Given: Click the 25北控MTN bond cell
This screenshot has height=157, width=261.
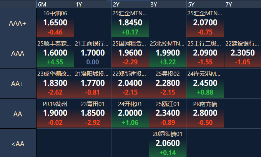Looking at the screenshot, I should (168, 53).
